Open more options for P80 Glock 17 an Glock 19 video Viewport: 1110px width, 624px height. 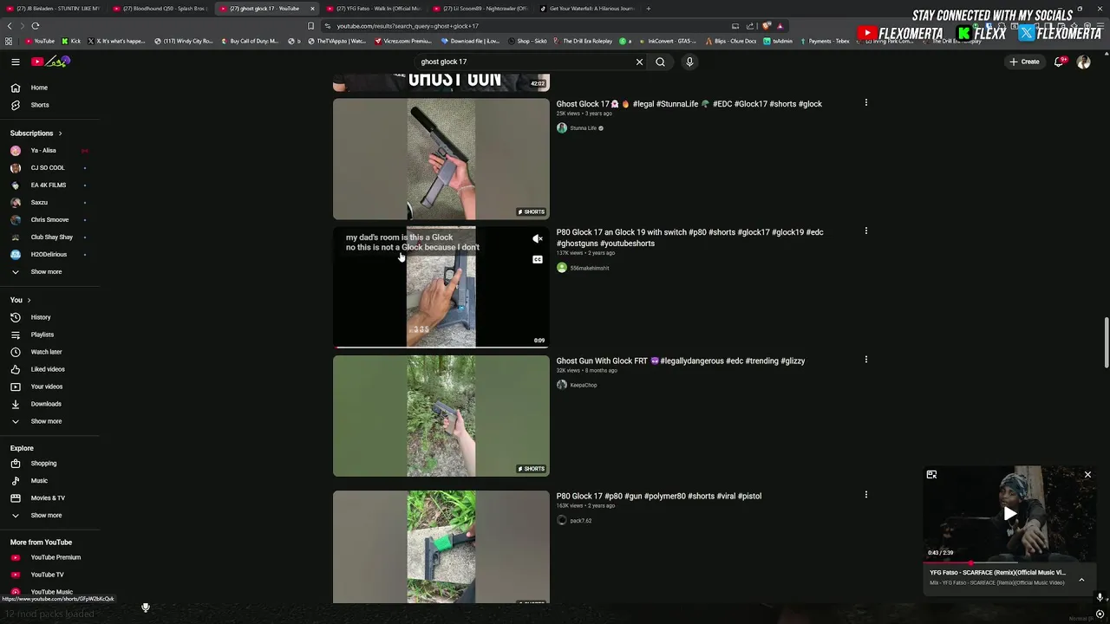(x=865, y=231)
